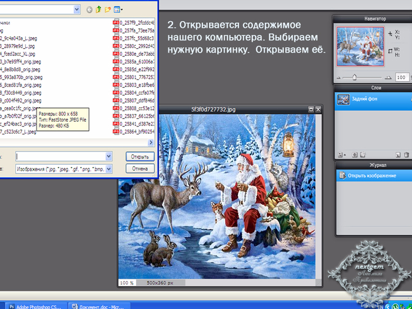Click the Navigator zoom-in mountain icon

coord(388,78)
